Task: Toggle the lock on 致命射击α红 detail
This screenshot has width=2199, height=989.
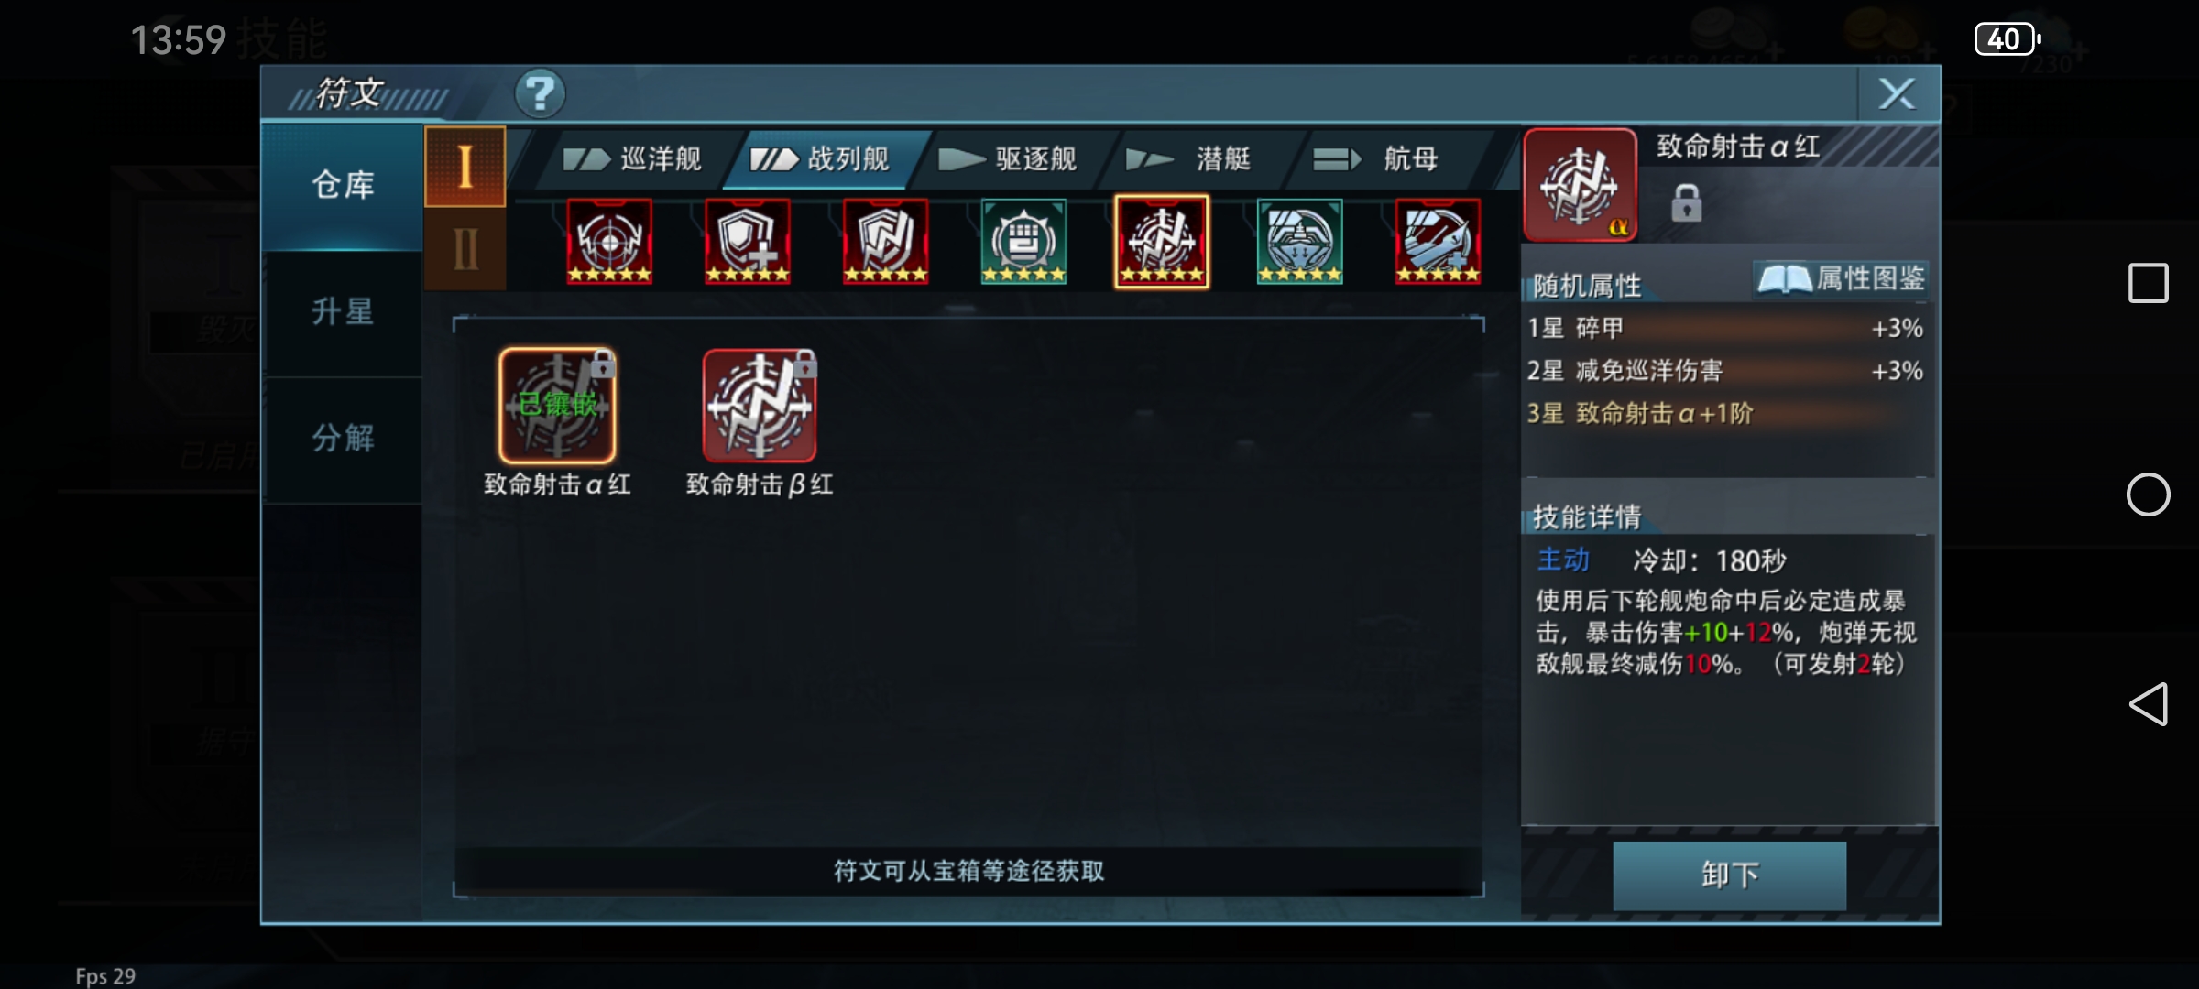Action: [1686, 203]
